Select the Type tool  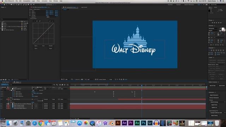(x=21, y=5)
